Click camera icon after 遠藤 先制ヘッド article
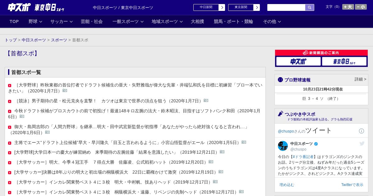 click(x=241, y=192)
